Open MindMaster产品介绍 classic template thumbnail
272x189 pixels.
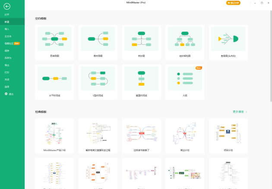[x=55, y=133]
